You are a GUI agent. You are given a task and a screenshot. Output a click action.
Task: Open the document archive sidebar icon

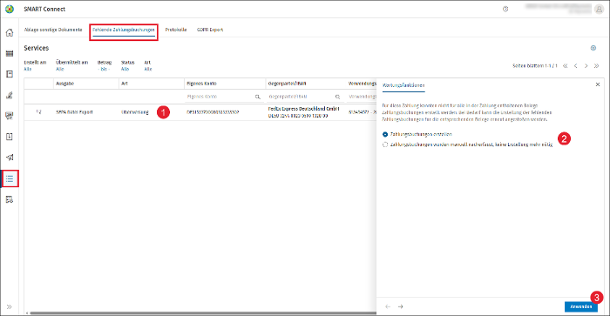click(x=10, y=74)
